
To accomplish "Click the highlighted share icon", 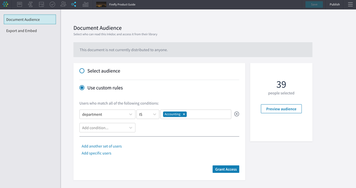I will click(74, 5).
